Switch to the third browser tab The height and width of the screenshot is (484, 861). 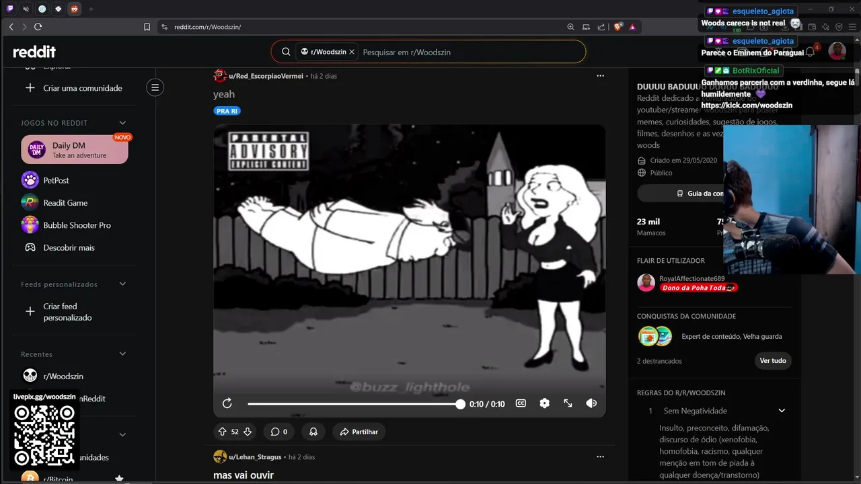pyautogui.click(x=42, y=9)
